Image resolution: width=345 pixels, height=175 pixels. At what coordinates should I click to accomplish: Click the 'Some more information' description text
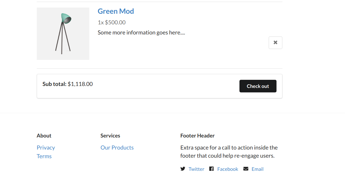(x=141, y=32)
